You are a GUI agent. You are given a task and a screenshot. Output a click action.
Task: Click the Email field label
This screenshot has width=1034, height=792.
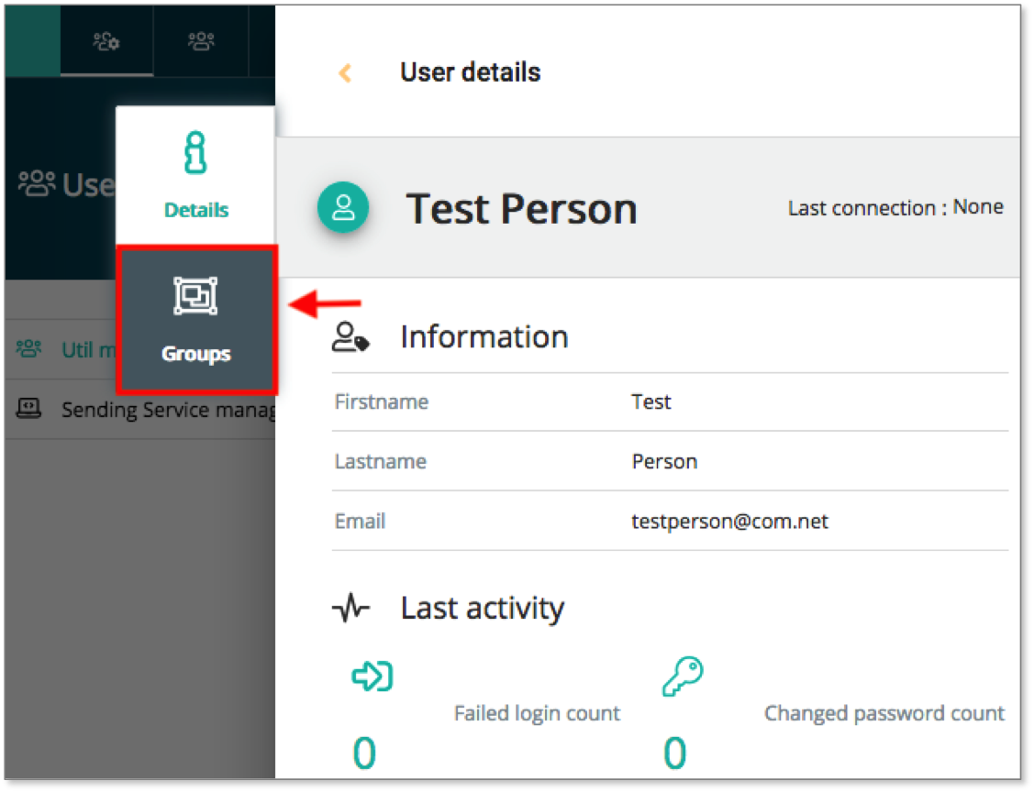[x=360, y=522]
